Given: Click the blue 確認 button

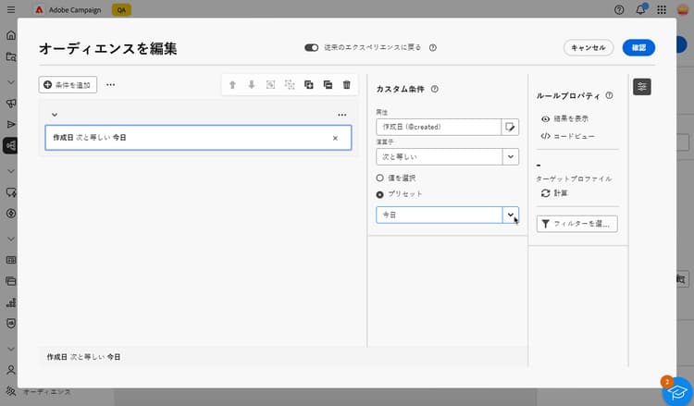Looking at the screenshot, I should pos(638,47).
